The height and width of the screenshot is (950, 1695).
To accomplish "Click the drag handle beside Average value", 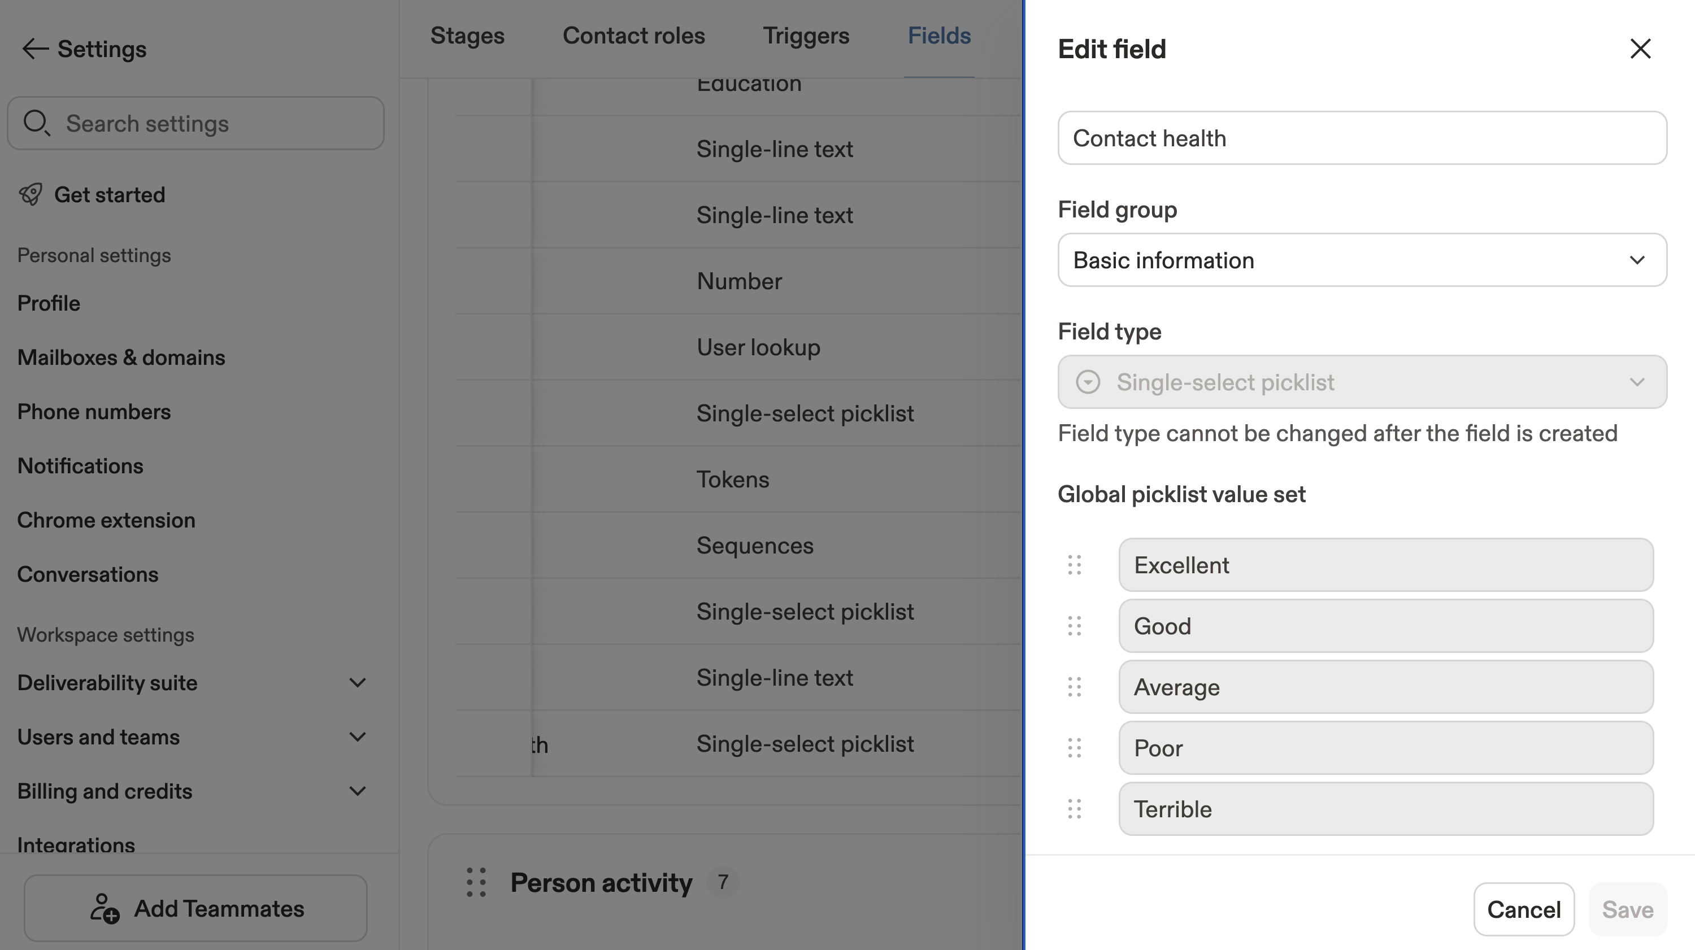I will coord(1075,687).
